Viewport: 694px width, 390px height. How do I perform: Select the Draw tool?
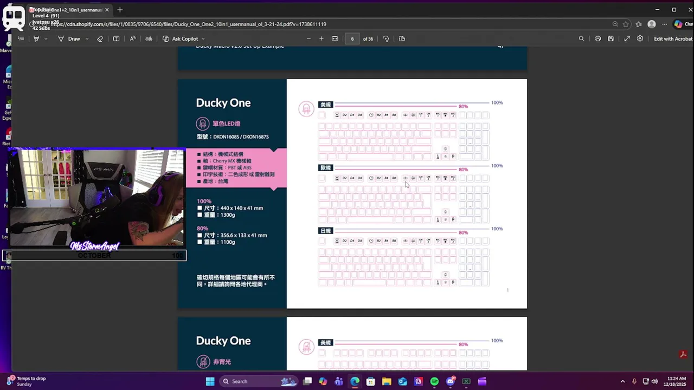69,38
